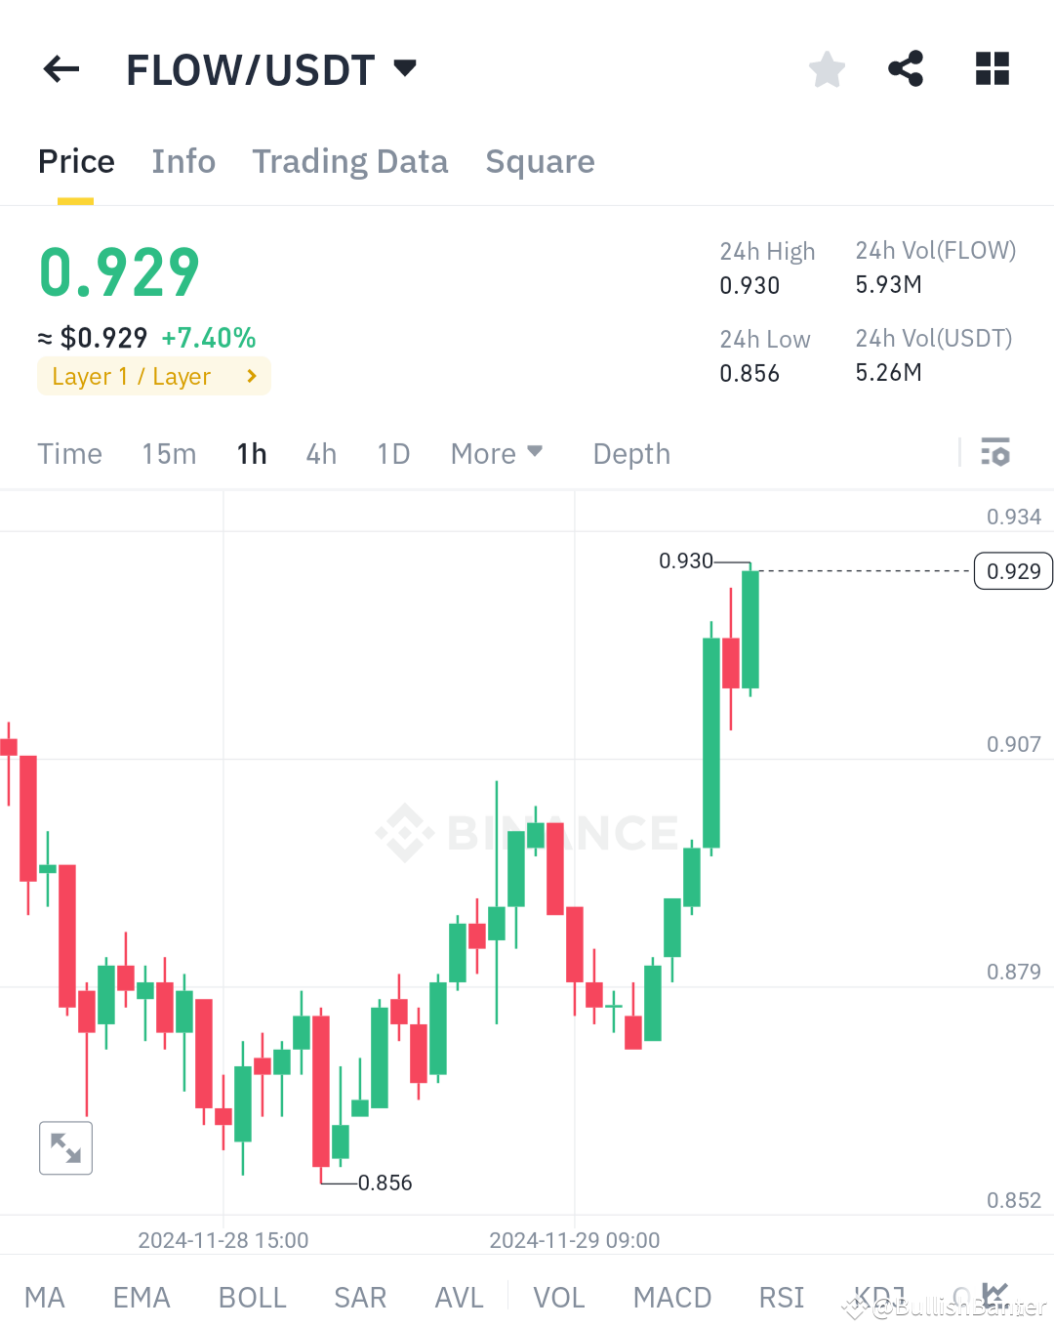Open the Square tab
Screen dimensions: 1054x1329
540,161
